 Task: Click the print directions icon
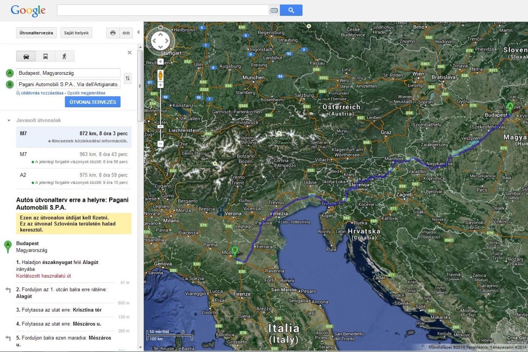click(113, 33)
